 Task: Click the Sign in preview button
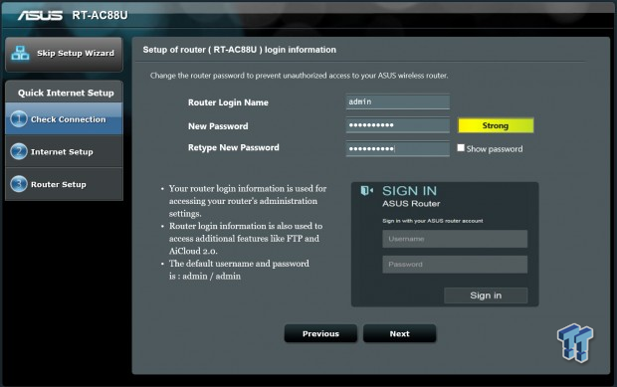click(486, 295)
